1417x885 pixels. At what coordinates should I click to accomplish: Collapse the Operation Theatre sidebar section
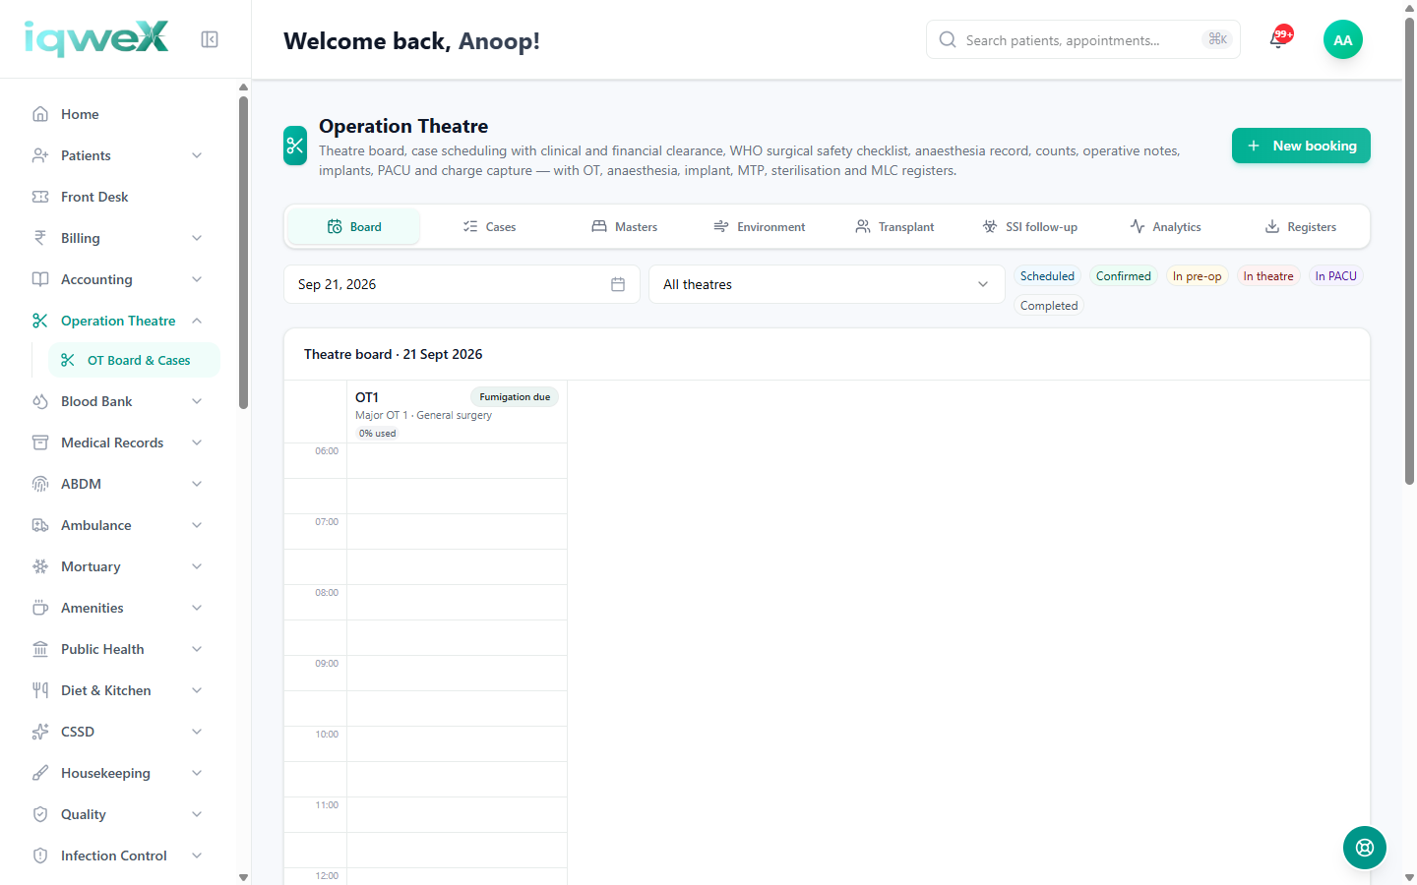coord(197,321)
